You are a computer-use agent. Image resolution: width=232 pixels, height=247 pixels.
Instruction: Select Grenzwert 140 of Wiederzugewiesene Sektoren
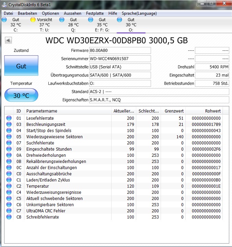click(180, 137)
